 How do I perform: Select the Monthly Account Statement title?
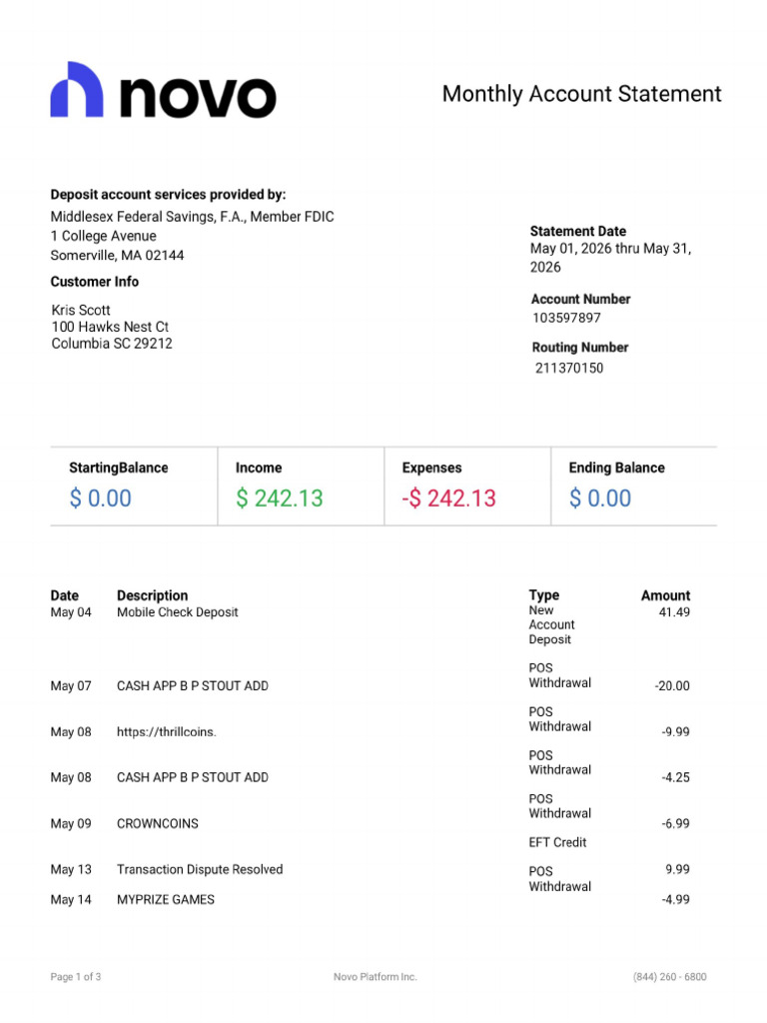582,94
